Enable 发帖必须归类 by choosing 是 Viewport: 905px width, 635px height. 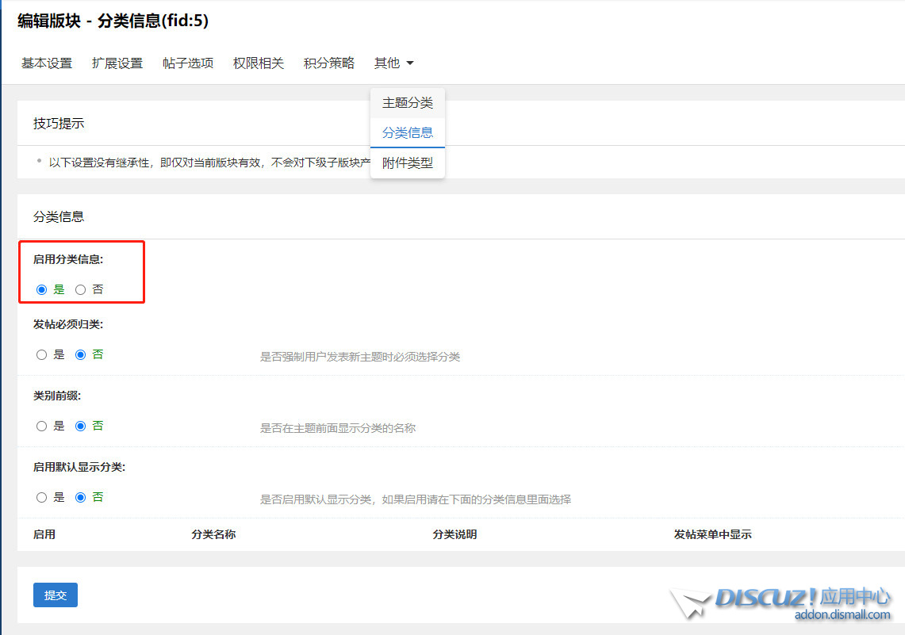40,354
